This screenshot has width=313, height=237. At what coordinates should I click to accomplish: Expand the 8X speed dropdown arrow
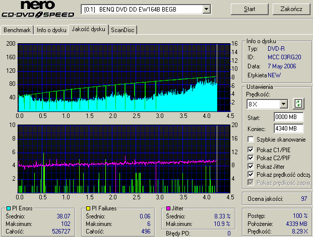[283, 104]
